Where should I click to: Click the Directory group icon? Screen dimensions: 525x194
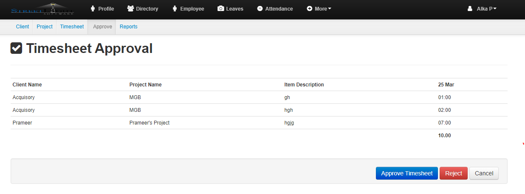[x=130, y=9]
